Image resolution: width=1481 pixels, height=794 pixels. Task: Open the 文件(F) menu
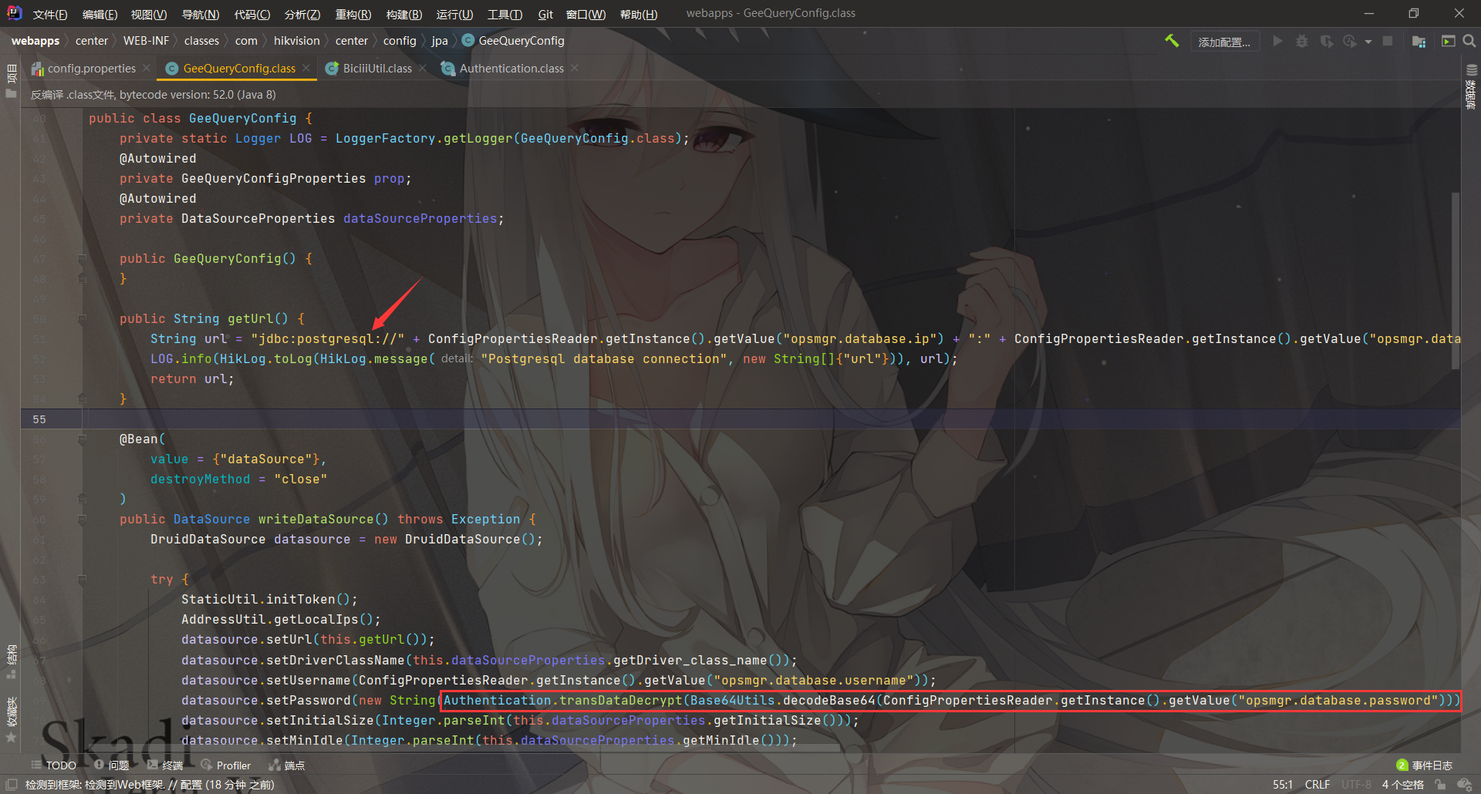pyautogui.click(x=50, y=14)
